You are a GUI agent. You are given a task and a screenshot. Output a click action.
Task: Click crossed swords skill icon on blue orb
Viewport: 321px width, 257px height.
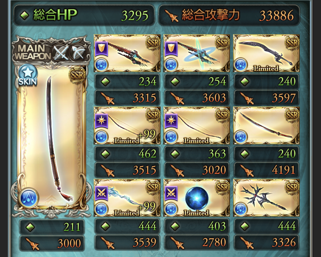[x=171, y=193]
